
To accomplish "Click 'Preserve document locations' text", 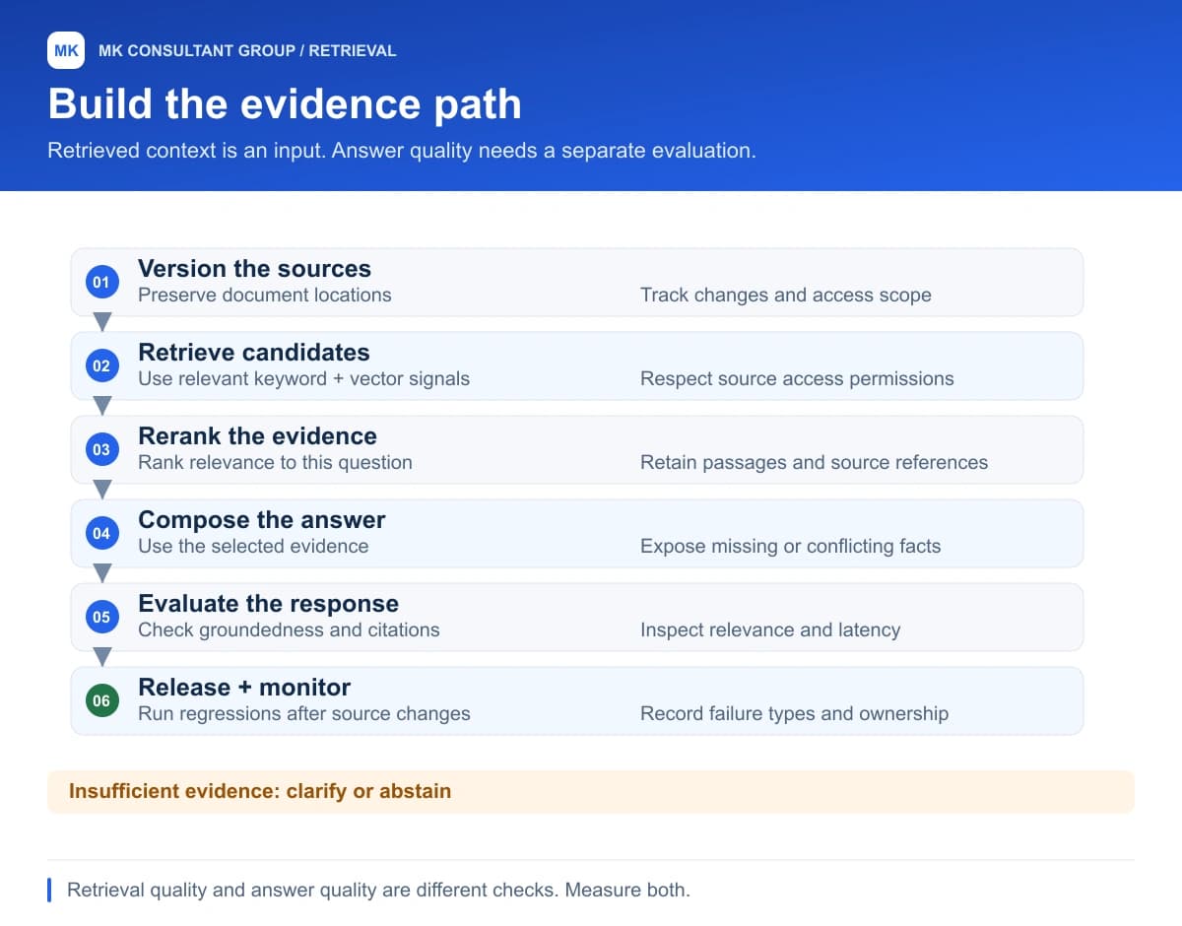I will [x=264, y=295].
